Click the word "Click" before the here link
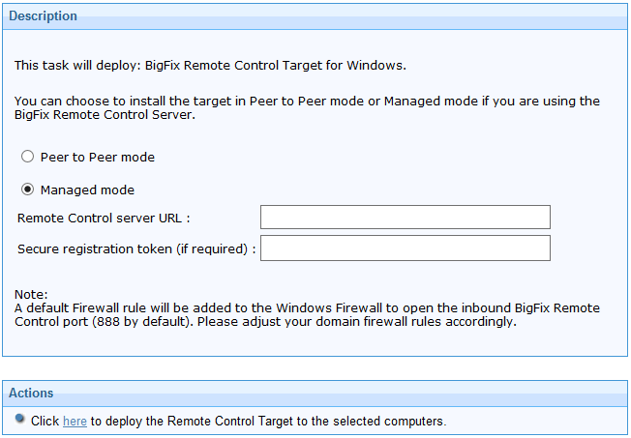The image size is (631, 438). coord(45,422)
